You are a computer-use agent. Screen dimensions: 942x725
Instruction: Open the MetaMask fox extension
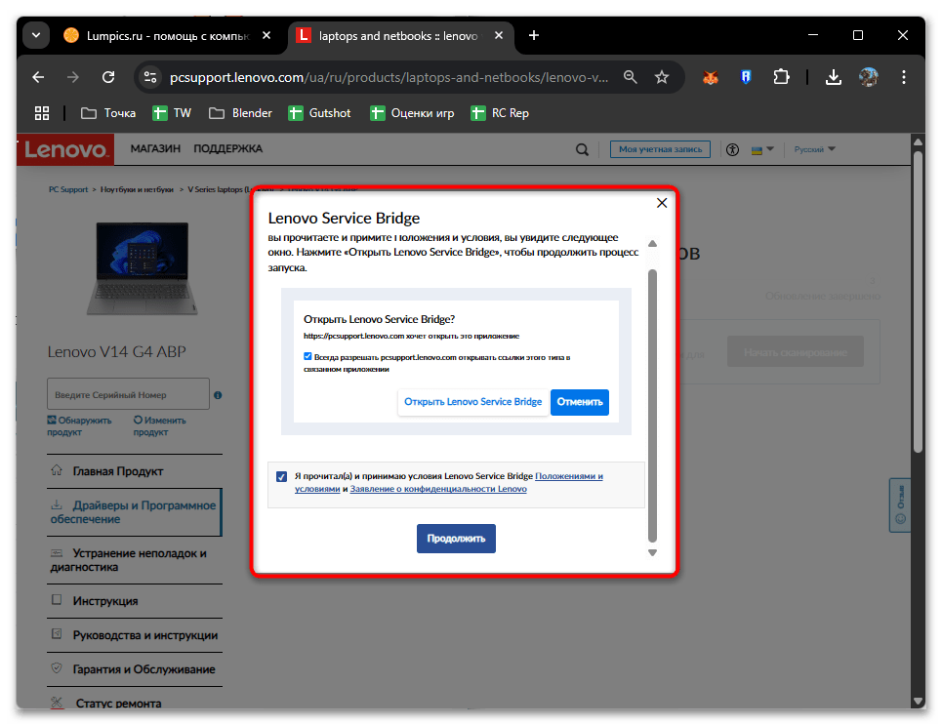pos(710,77)
